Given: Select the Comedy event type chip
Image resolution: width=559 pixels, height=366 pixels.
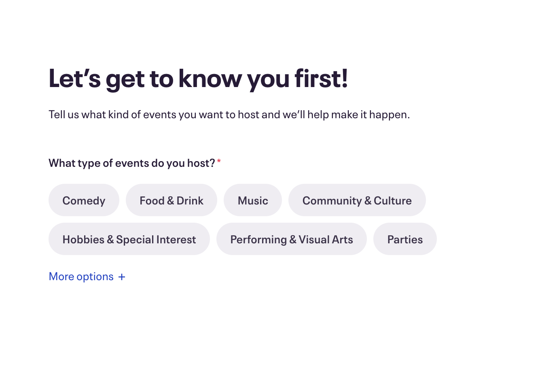Looking at the screenshot, I should pos(84,200).
